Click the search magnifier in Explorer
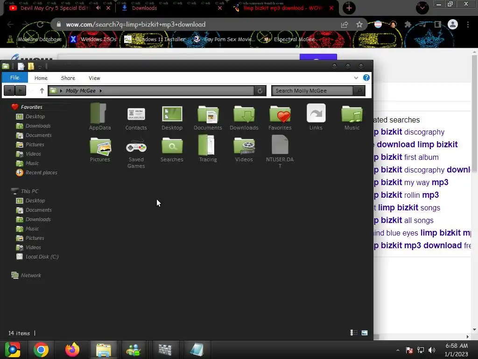Screen dimensions: 478x359 pyautogui.click(x=359, y=91)
